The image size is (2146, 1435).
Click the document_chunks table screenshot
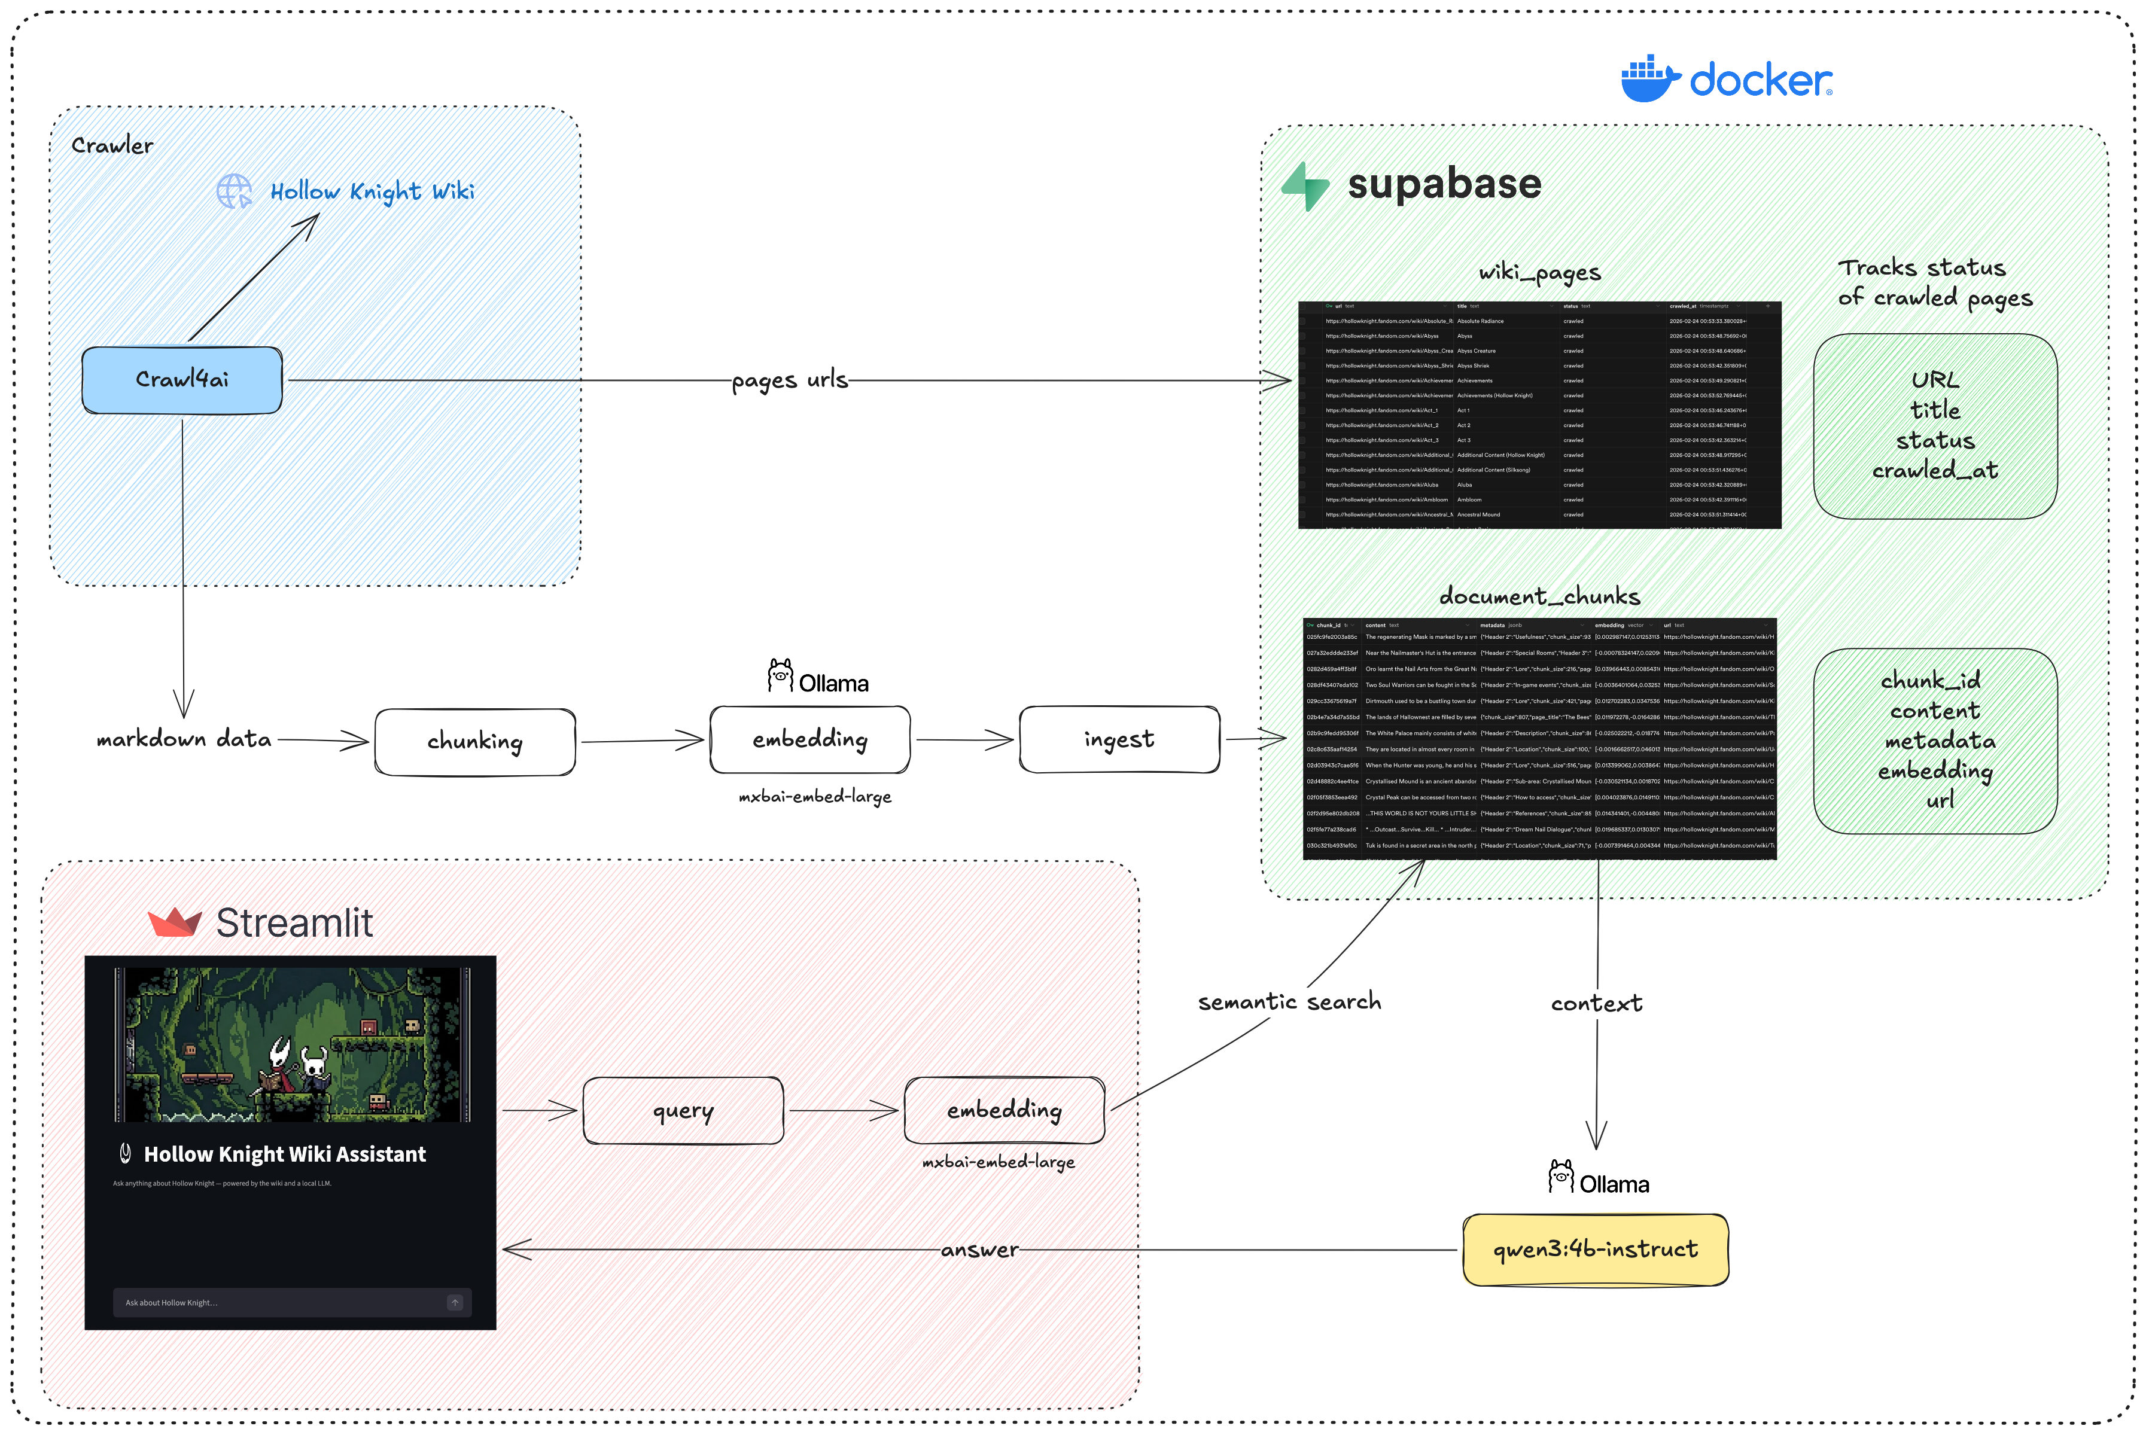(x=1539, y=739)
